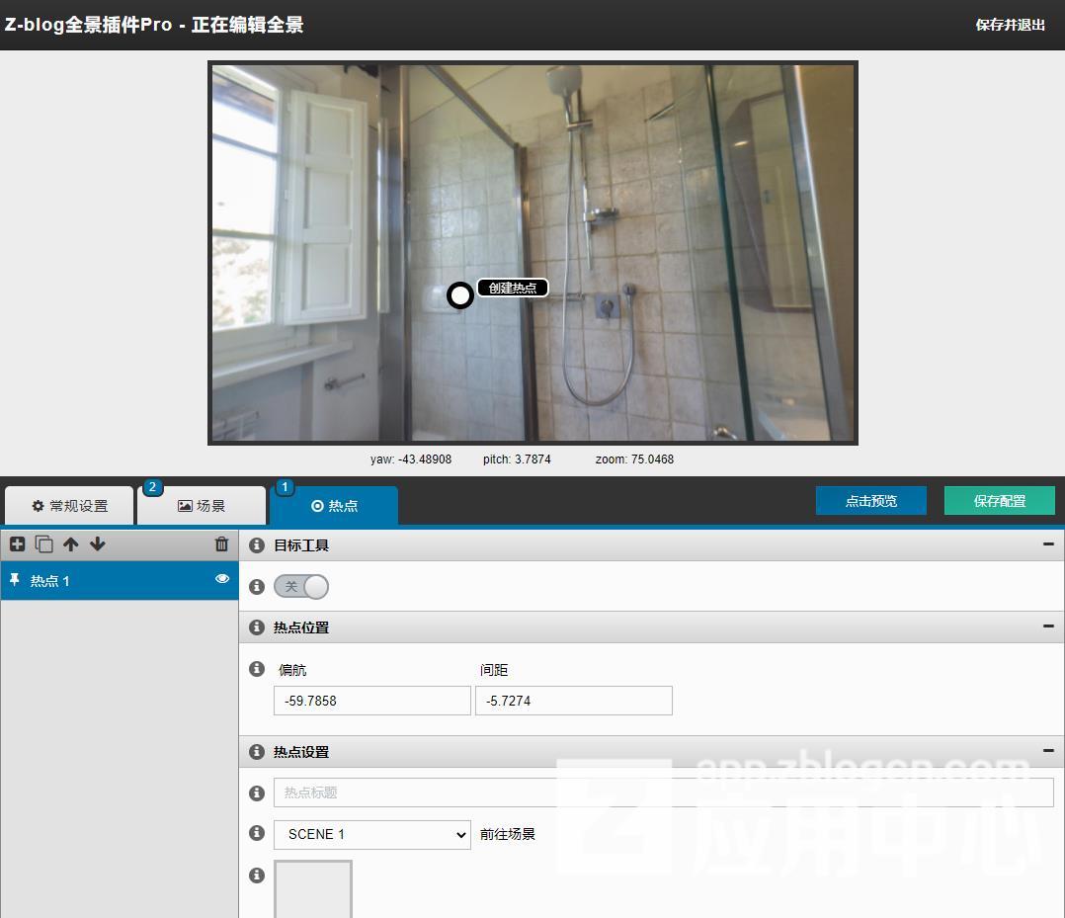Viewport: 1065px width, 918px height.
Task: Collapse the 目标工具 section
Action: point(1048,544)
